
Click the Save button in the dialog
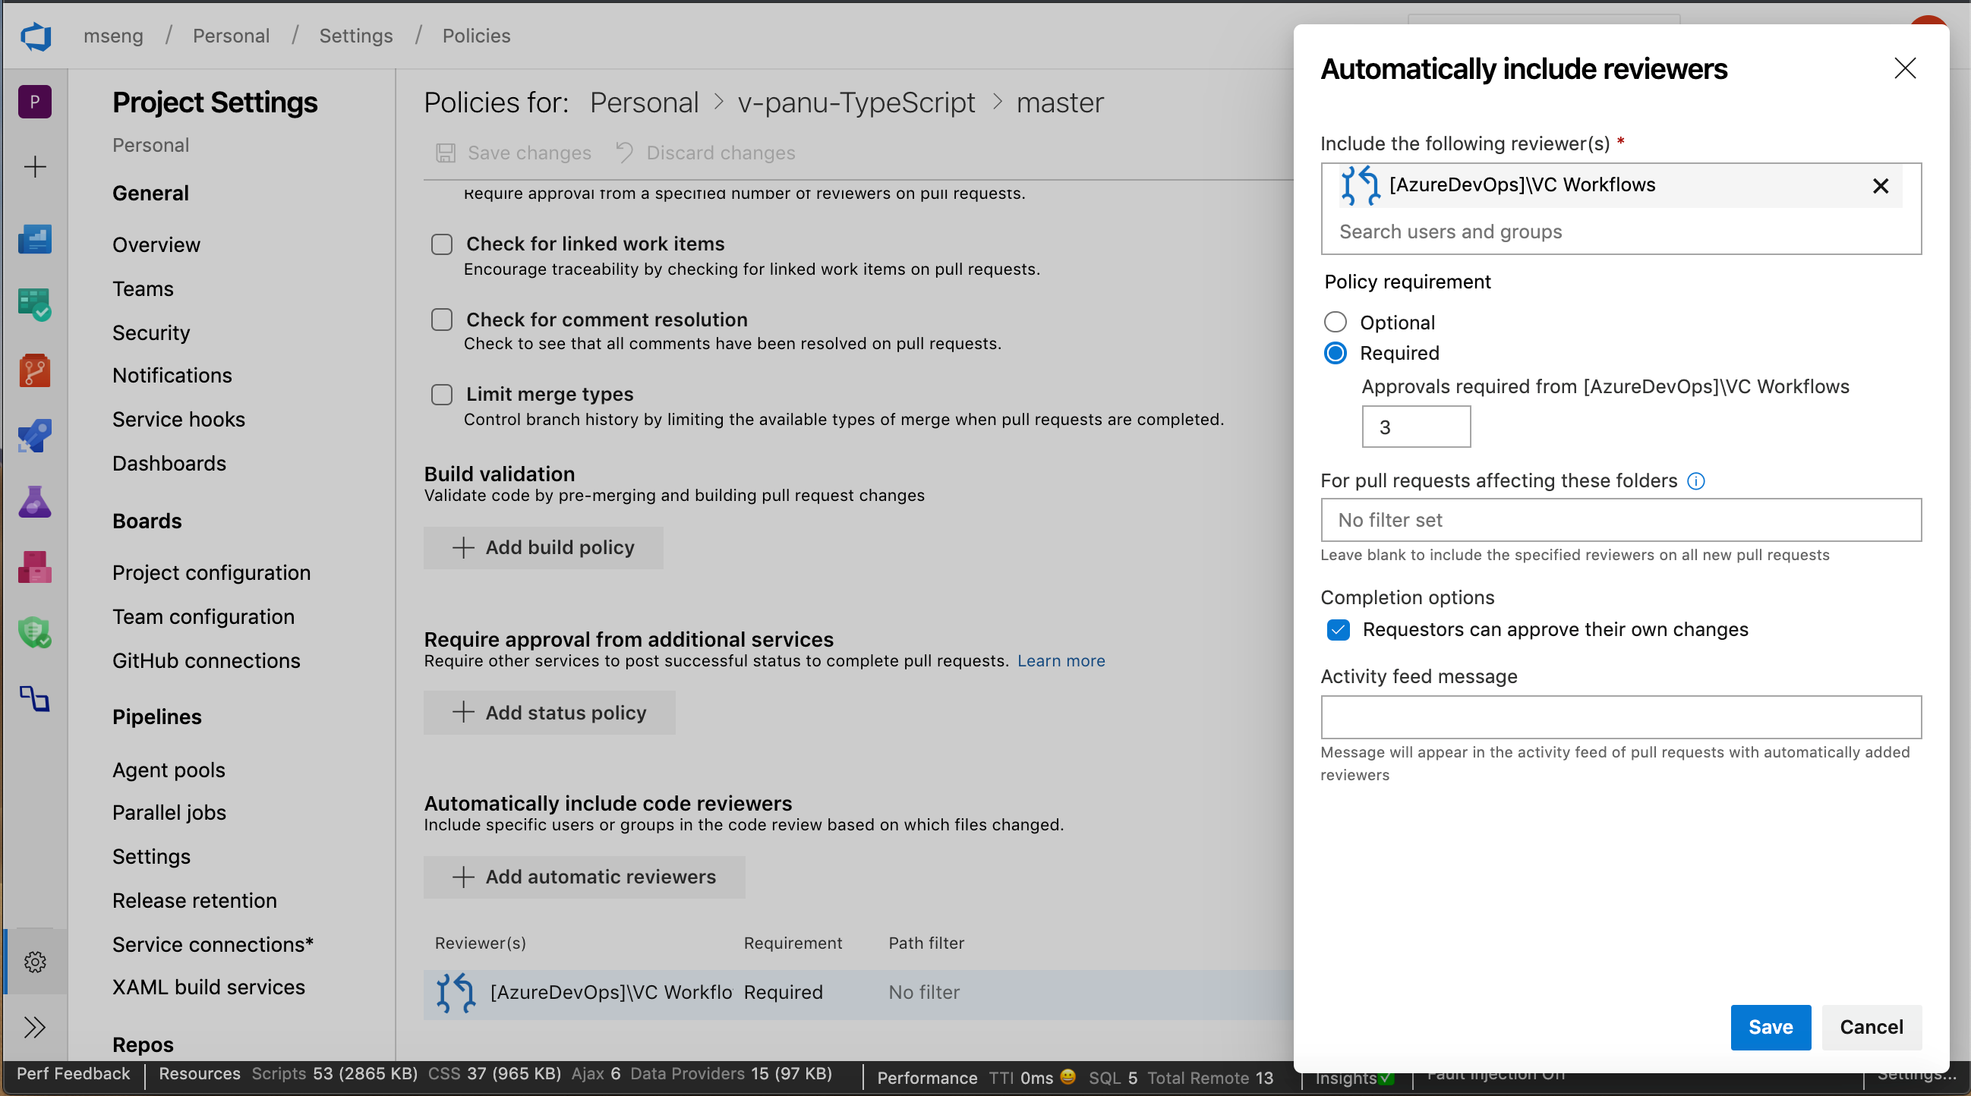tap(1770, 1027)
